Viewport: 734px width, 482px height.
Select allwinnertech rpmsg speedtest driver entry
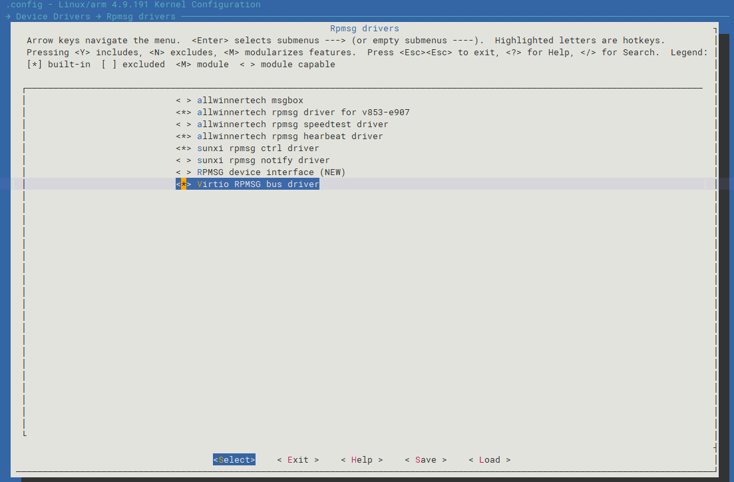click(x=293, y=124)
